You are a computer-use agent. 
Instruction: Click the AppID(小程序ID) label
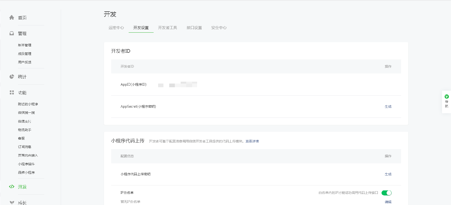[x=133, y=85]
